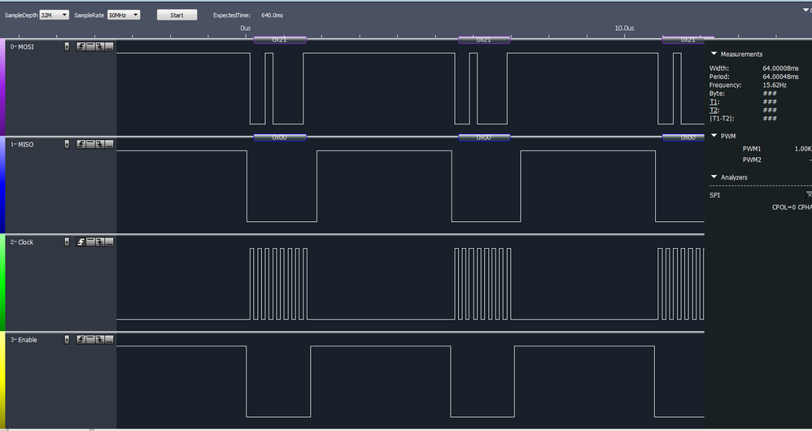Click the 0us timeline marker

click(246, 28)
